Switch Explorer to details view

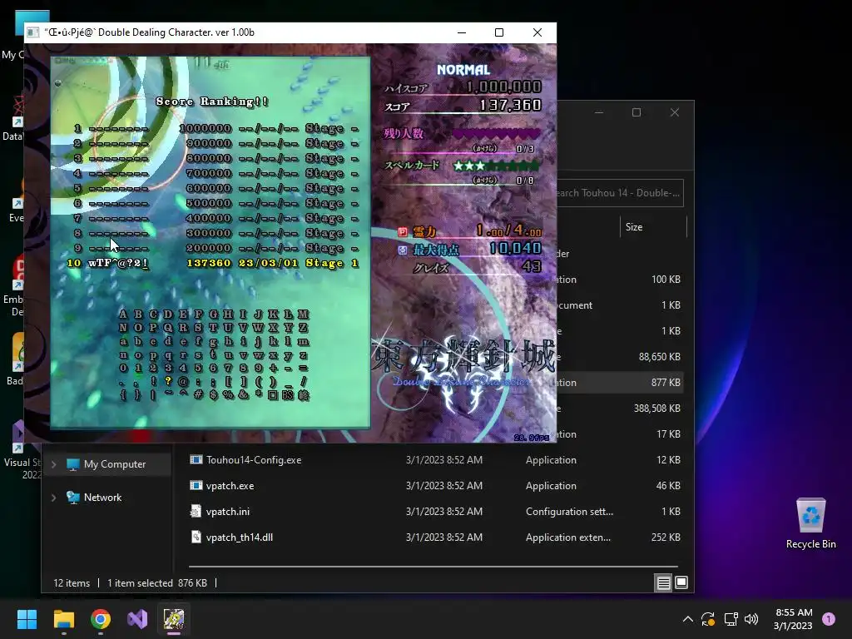tap(663, 583)
